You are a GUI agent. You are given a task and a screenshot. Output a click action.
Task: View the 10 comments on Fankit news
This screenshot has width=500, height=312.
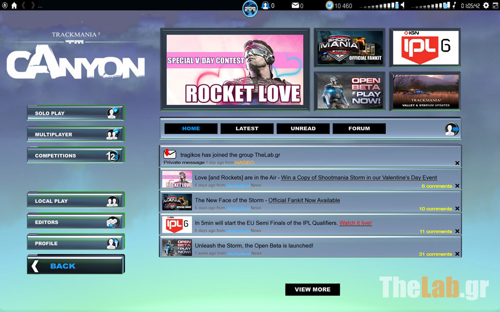coord(435,209)
